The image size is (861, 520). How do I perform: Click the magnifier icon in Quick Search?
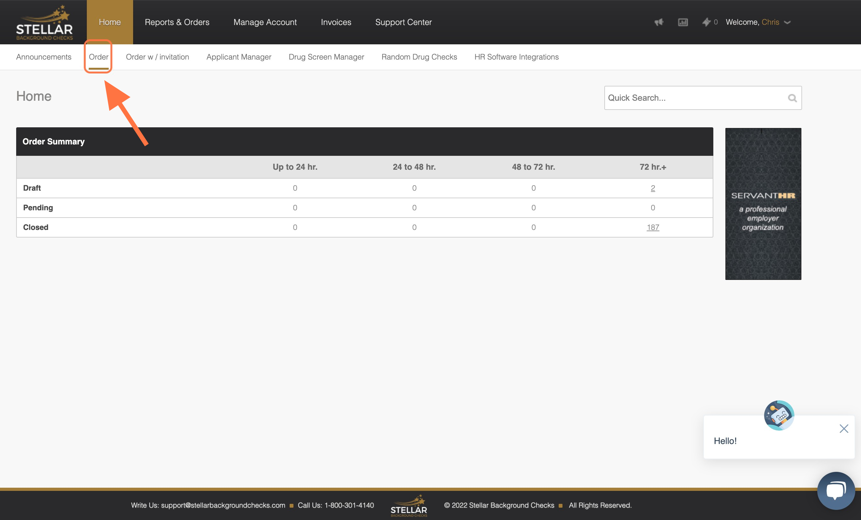coord(792,98)
